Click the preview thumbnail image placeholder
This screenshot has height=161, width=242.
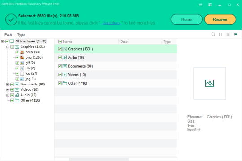(x=209, y=83)
